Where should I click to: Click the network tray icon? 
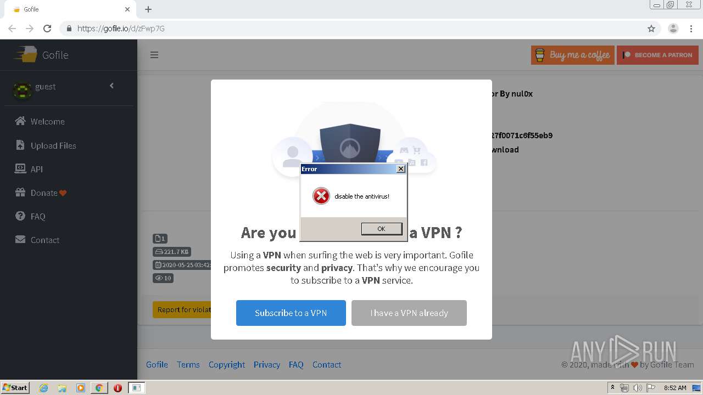pos(624,388)
